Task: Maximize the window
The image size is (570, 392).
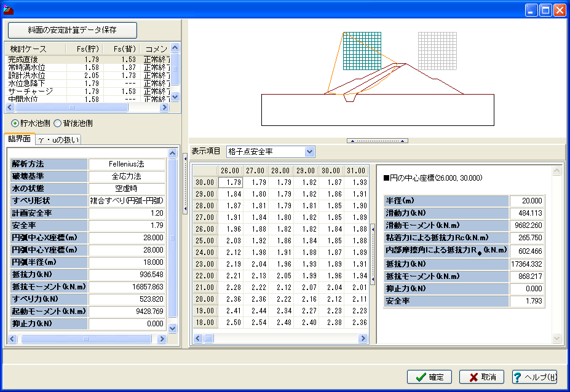Action: 545,10
